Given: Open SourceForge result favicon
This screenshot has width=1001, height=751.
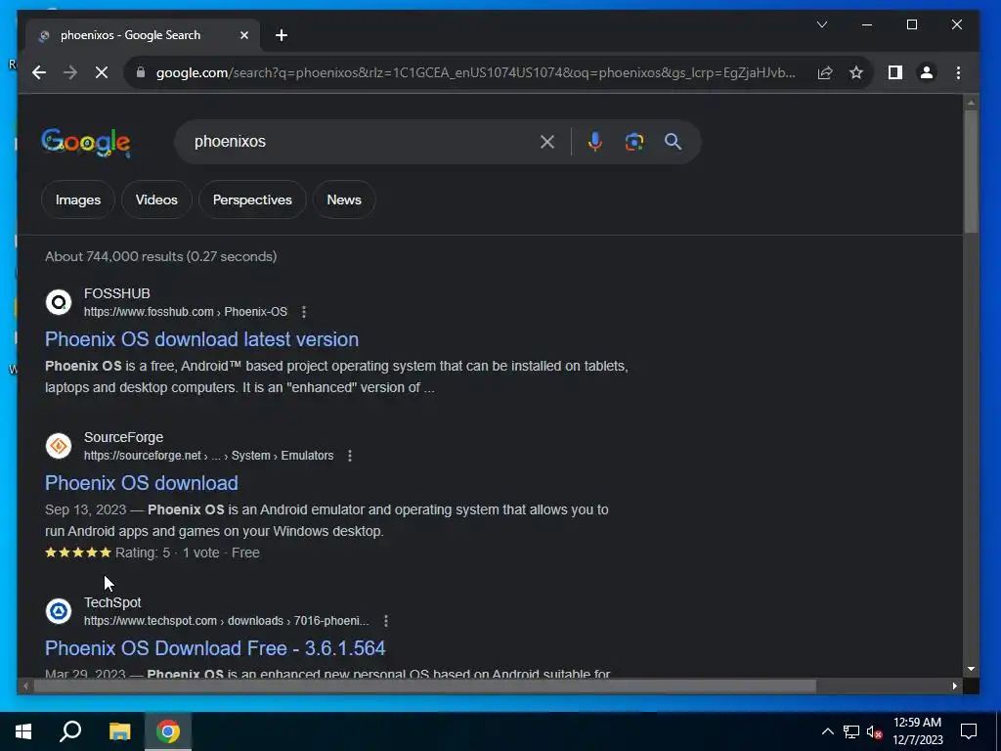Looking at the screenshot, I should 59,446.
